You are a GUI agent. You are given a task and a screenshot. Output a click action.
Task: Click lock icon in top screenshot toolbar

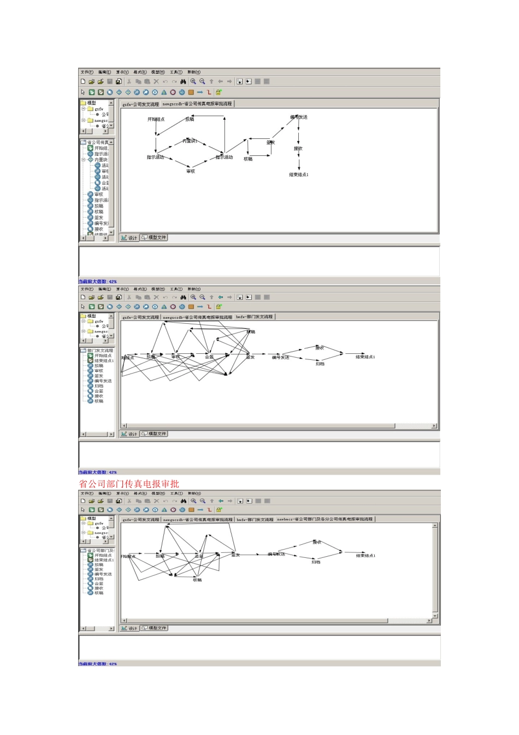tap(219, 92)
